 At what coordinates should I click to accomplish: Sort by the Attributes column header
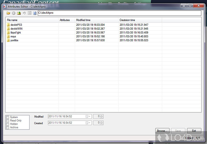point(66,20)
